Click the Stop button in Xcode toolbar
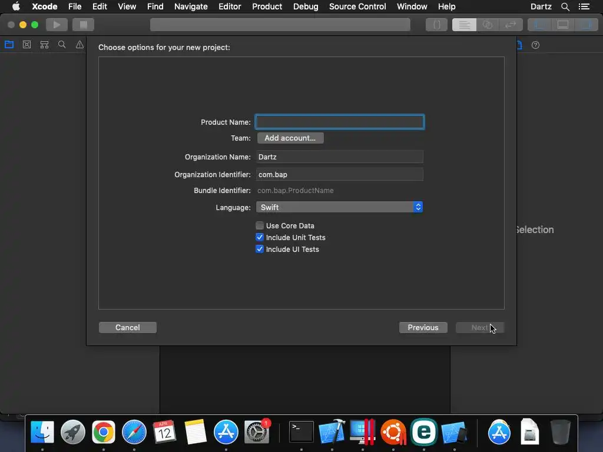Image resolution: width=603 pixels, height=452 pixels. (x=83, y=25)
